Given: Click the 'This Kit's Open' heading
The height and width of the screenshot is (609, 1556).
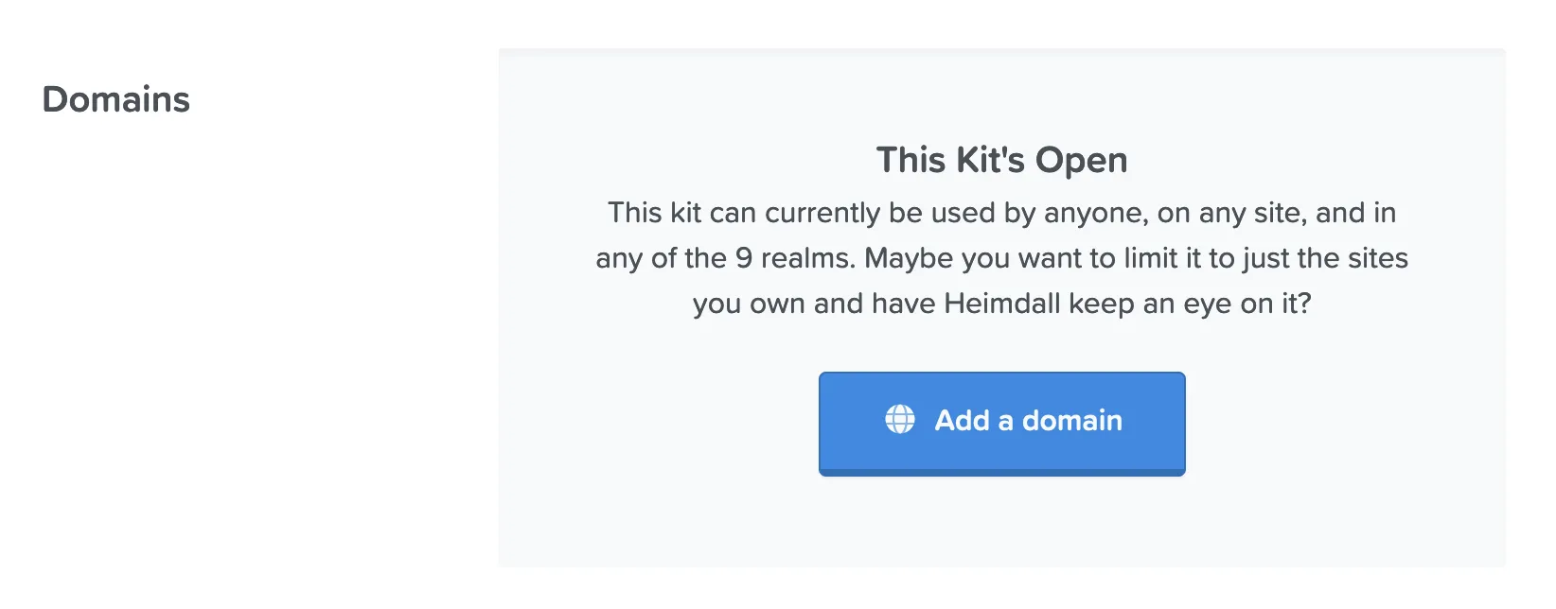Looking at the screenshot, I should [1001, 160].
